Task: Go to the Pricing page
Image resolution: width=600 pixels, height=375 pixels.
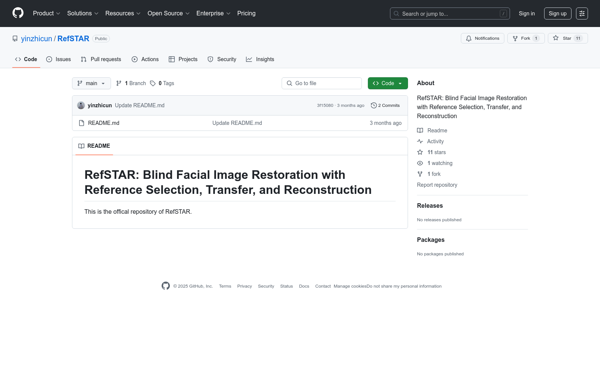Action: click(x=246, y=13)
